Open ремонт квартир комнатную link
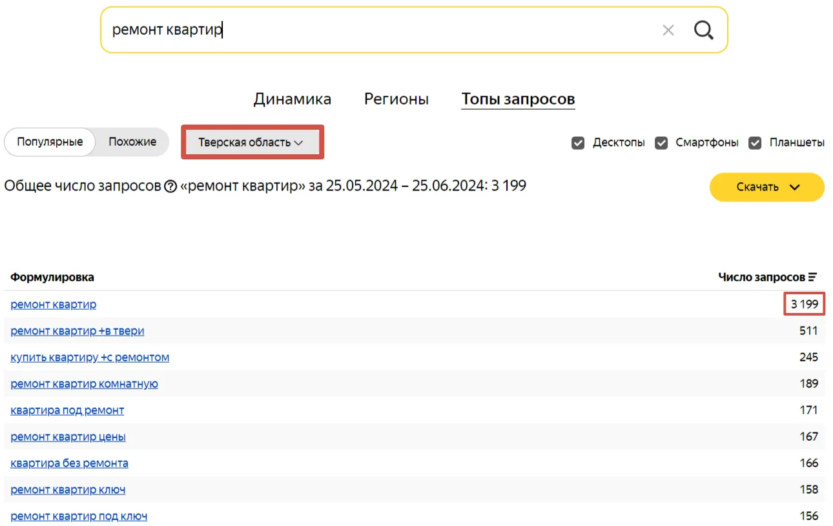The height and width of the screenshot is (526, 833). pyautogui.click(x=85, y=384)
